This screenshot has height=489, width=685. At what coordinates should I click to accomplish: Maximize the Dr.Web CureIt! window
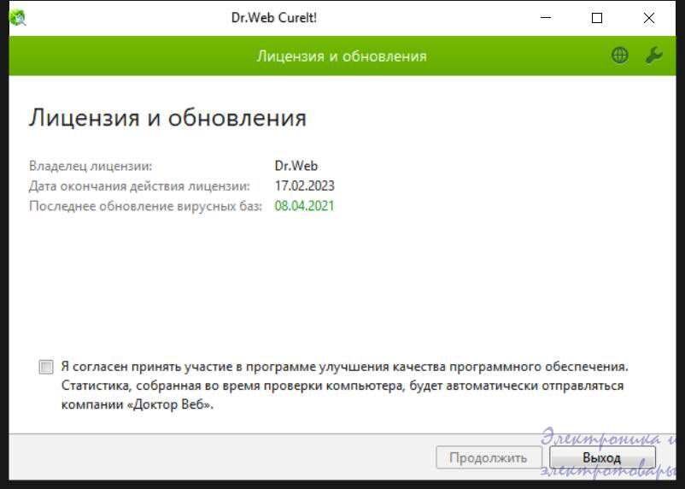(x=597, y=18)
